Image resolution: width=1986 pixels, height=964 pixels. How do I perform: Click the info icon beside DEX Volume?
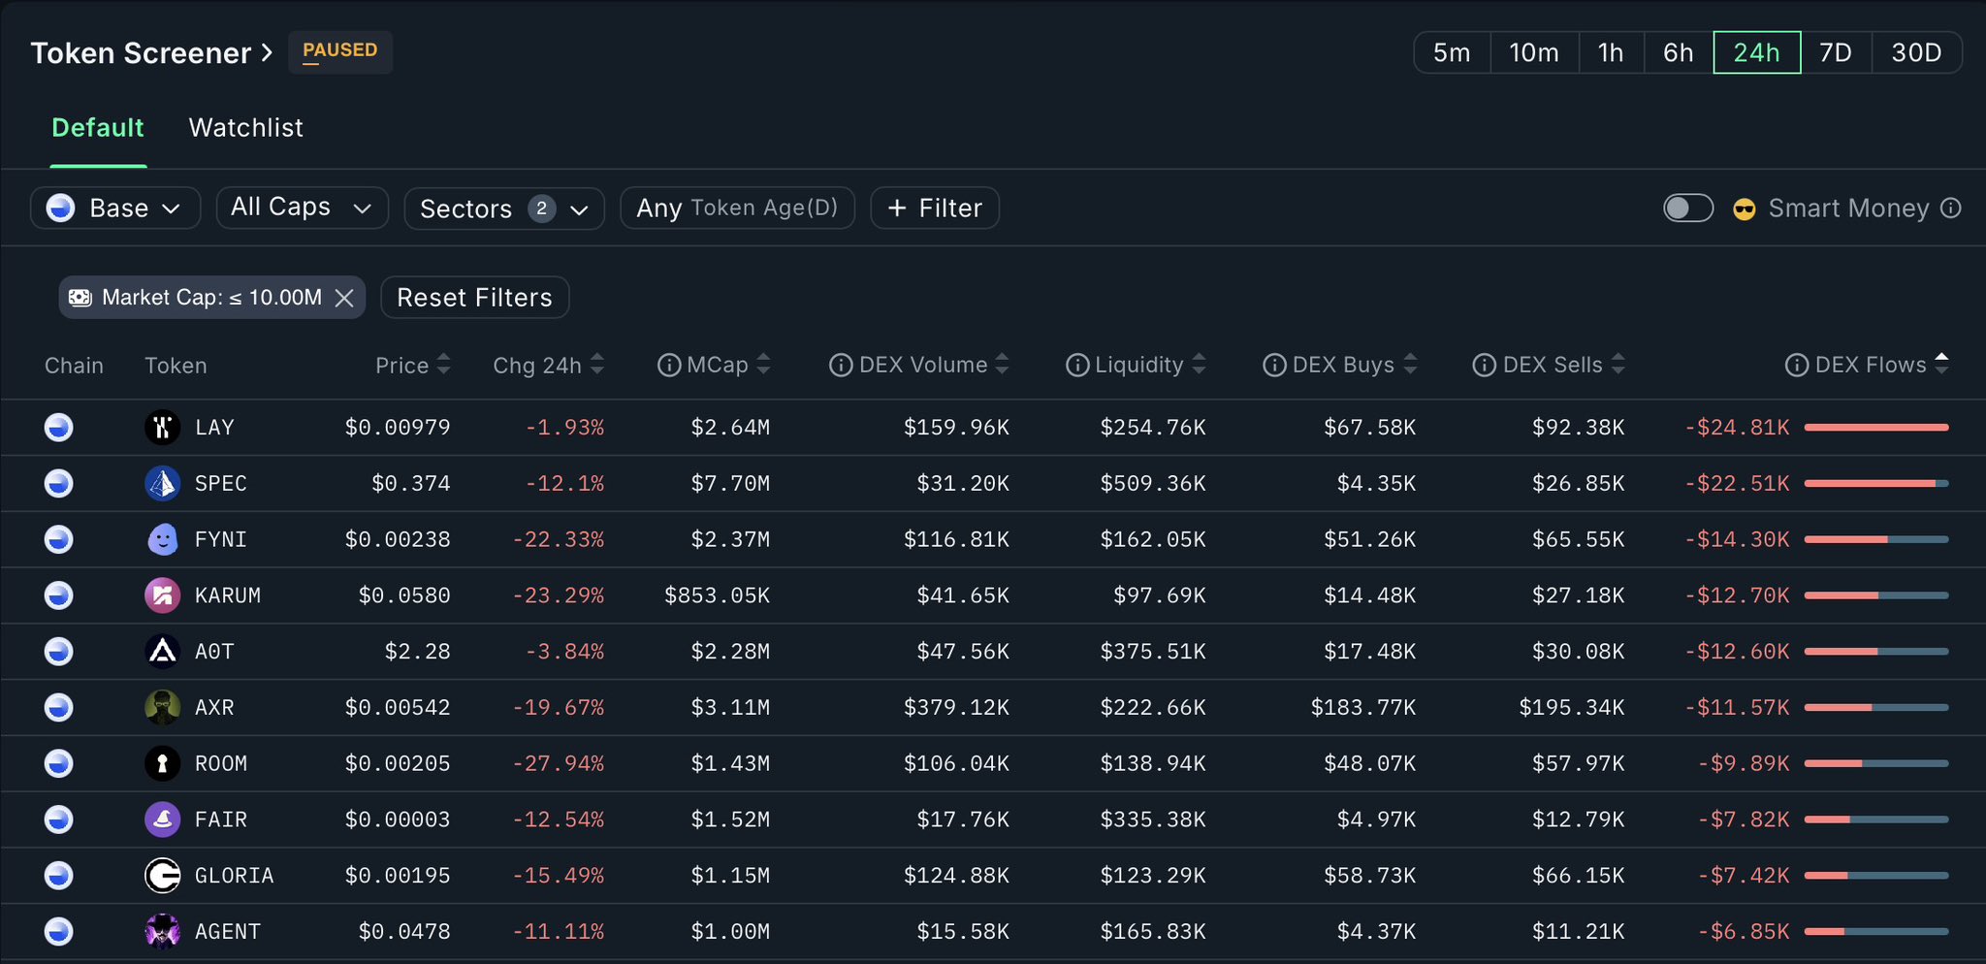click(841, 366)
